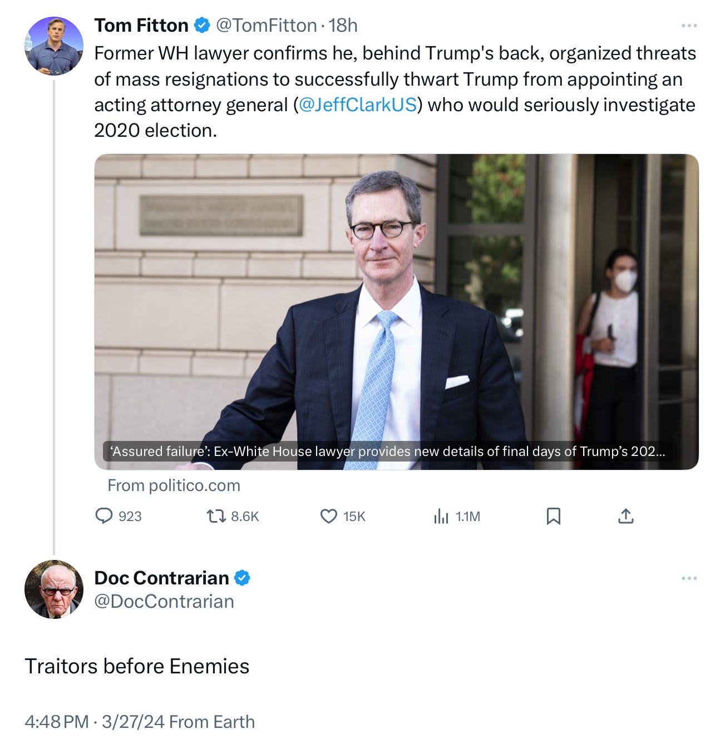Click the @TomFitton handle
Image resolution: width=725 pixels, height=749 pixels.
266,26
